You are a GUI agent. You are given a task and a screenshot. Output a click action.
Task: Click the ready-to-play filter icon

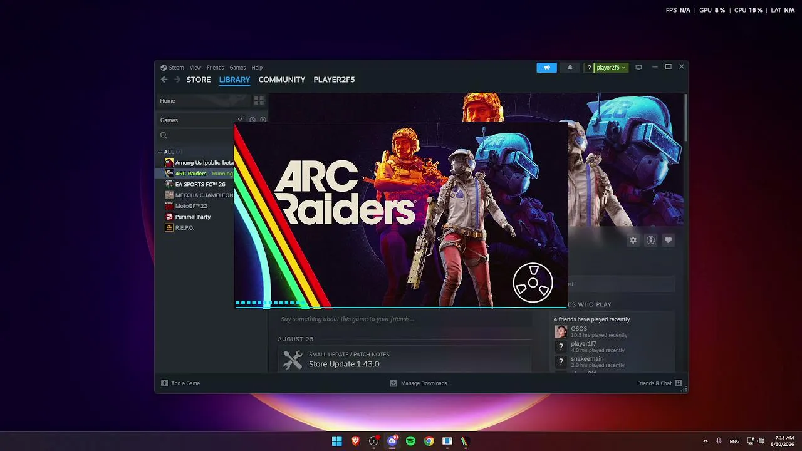pyautogui.click(x=263, y=120)
